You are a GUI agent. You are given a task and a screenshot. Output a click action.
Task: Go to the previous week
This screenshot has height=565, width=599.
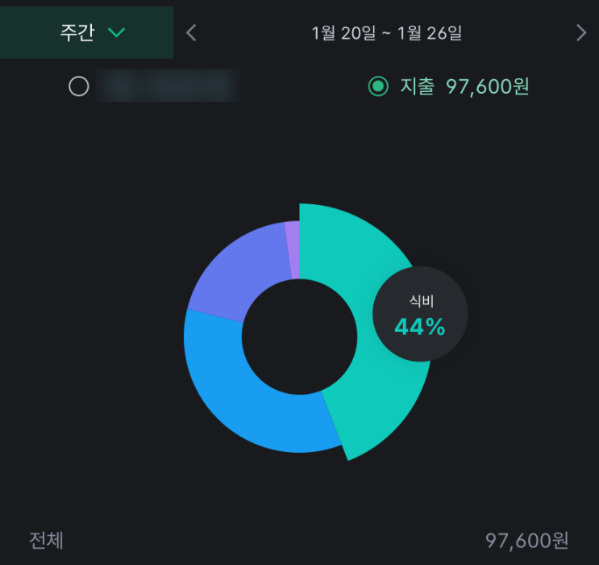tap(191, 33)
